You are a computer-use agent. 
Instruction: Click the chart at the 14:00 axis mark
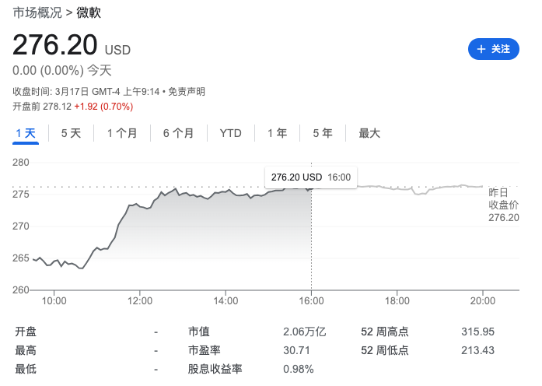226,300
